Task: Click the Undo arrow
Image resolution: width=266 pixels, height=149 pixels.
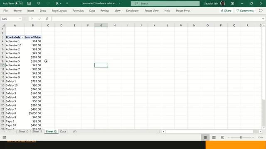Action: point(39,3)
